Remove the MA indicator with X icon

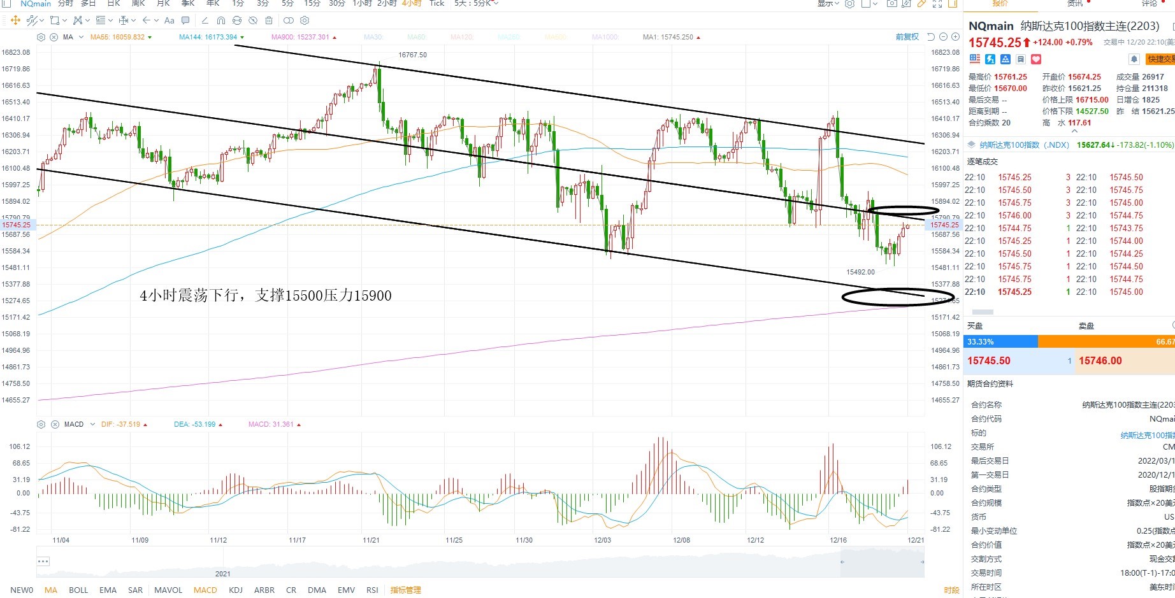click(x=54, y=37)
